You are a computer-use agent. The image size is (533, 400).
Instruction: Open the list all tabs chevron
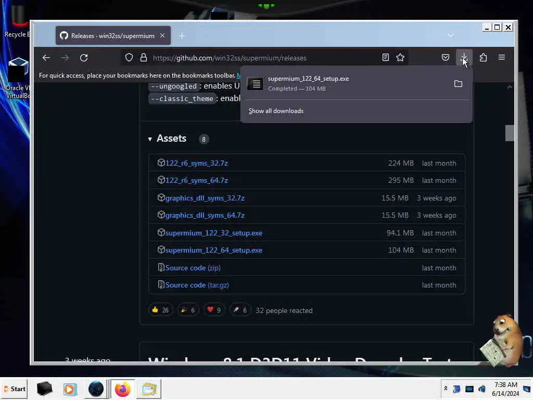[x=450, y=35]
